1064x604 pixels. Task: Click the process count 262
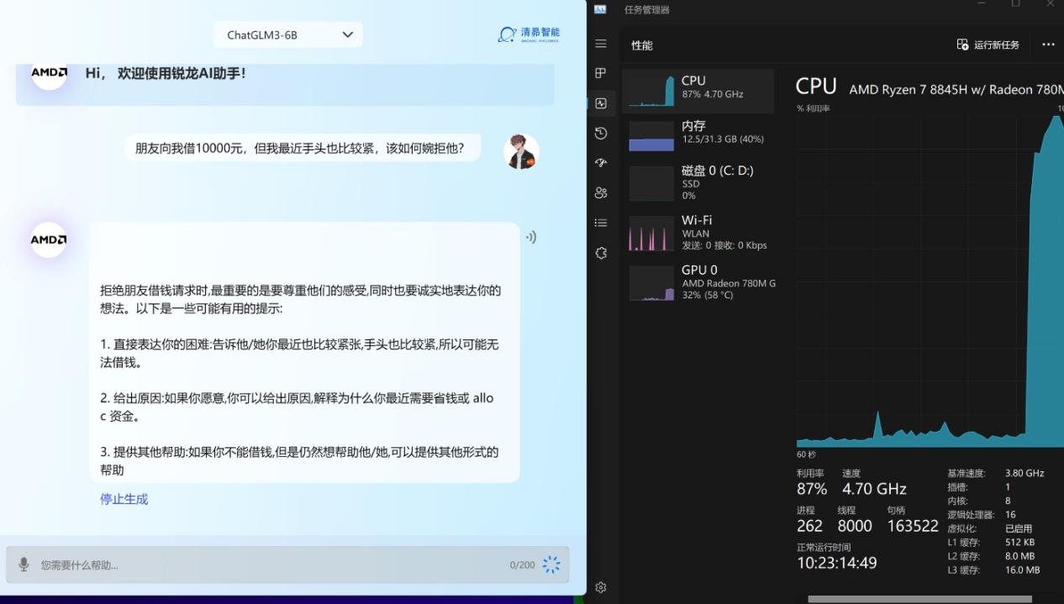click(x=809, y=526)
